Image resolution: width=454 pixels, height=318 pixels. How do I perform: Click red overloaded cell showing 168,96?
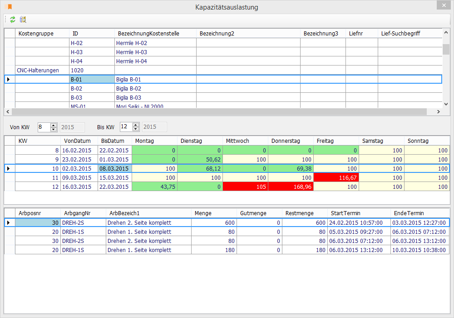[x=291, y=187]
